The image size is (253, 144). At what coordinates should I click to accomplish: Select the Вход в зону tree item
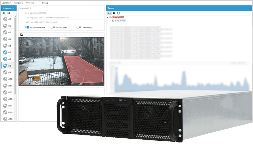pos(121,20)
